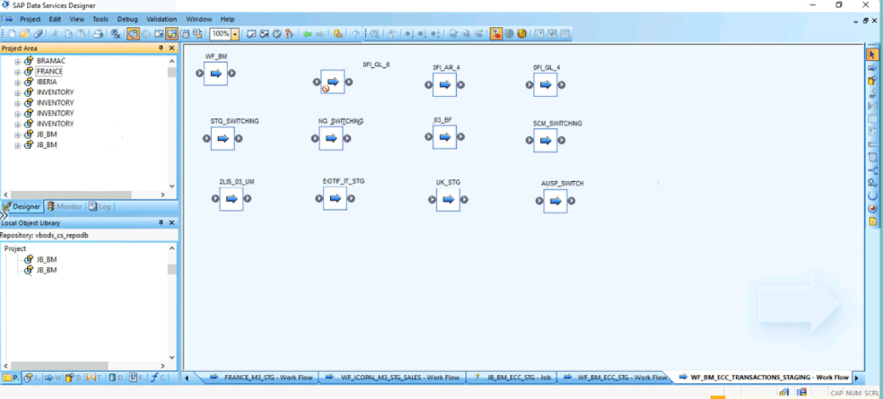
Task: Expand the BRAMAC tree node
Action: tap(17, 61)
